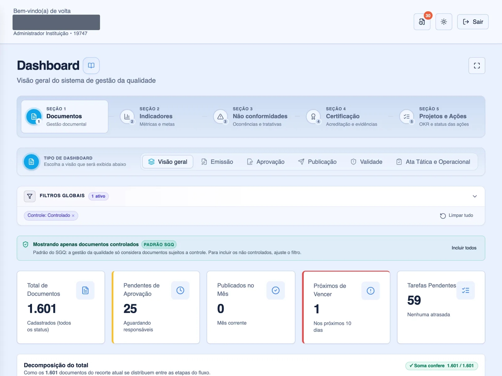The width and height of the screenshot is (502, 376).
Task: Switch to the Aprovação dashboard view
Action: coord(265,162)
